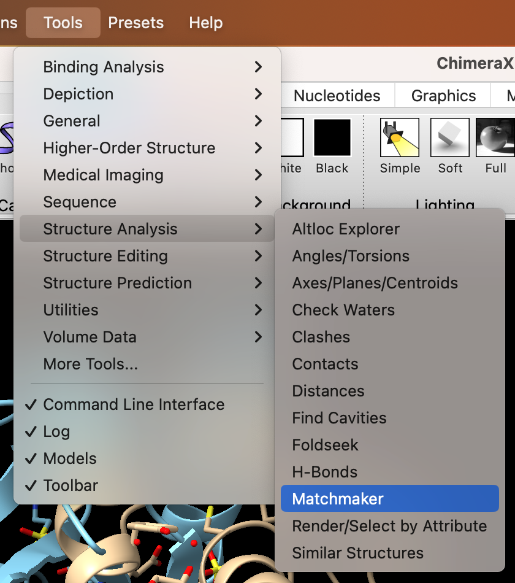The height and width of the screenshot is (583, 515).
Task: Apply Soft lighting preset
Action: tap(450, 138)
